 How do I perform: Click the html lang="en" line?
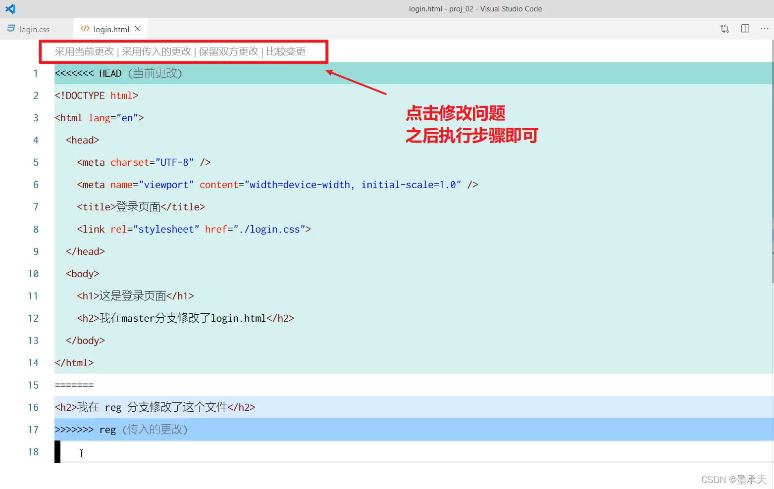point(413,118)
